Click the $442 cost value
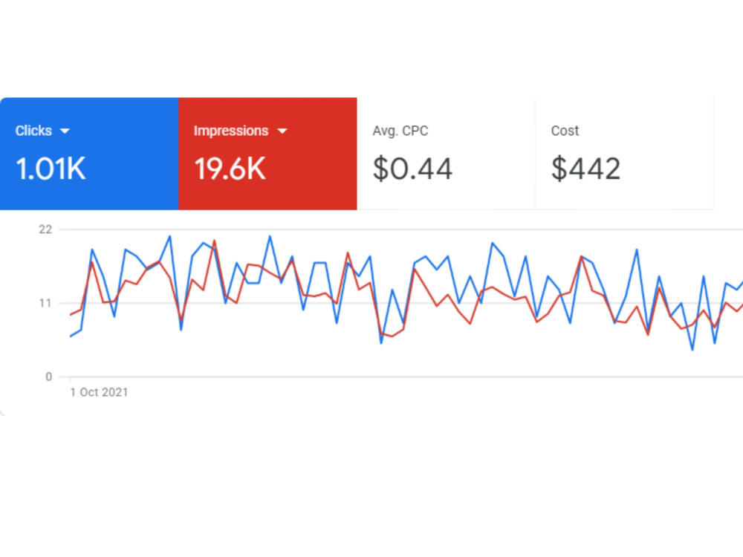The width and height of the screenshot is (743, 557). [585, 169]
